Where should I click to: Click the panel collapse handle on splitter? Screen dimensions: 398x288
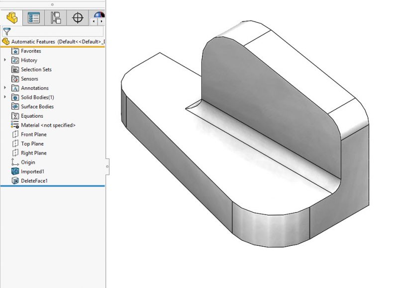click(107, 164)
